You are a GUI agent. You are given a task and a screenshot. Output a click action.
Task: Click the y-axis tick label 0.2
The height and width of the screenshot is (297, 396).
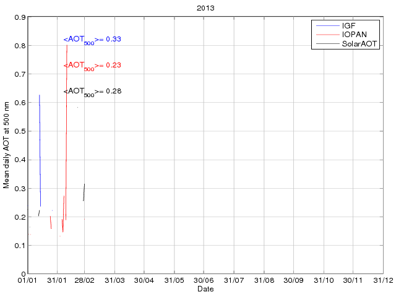pyautogui.click(x=20, y=217)
